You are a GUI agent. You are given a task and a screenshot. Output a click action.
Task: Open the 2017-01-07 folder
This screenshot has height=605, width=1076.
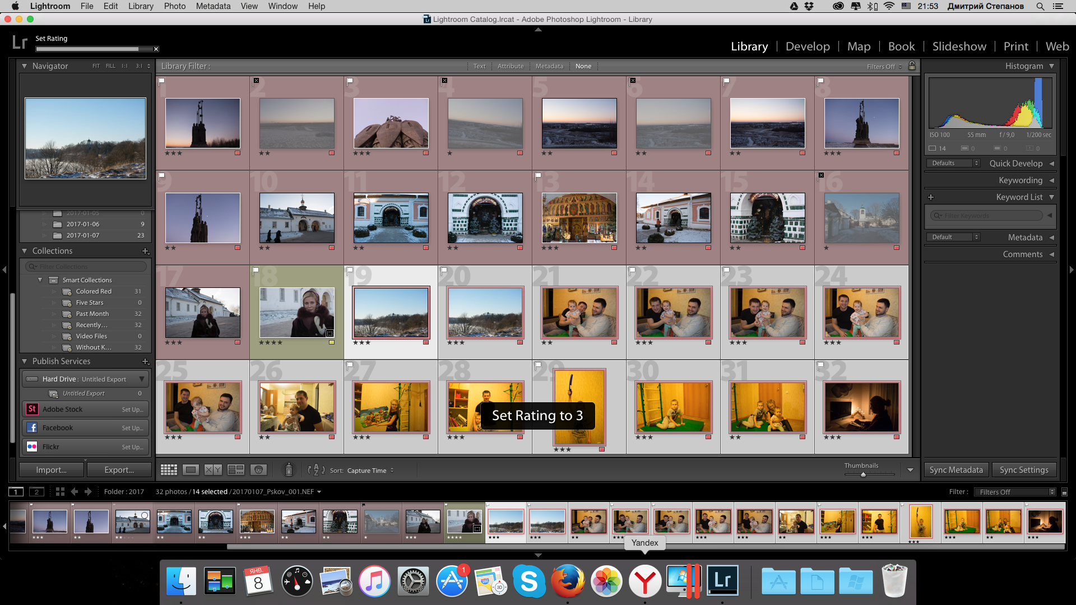point(83,235)
